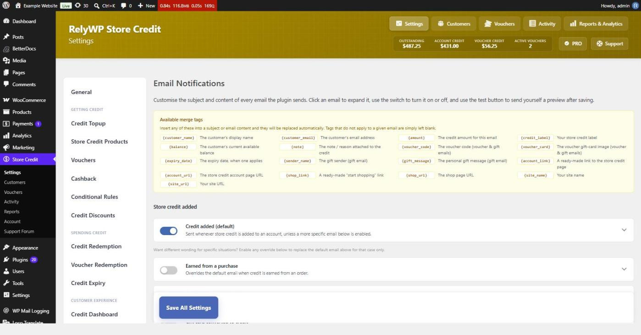This screenshot has height=335, width=641.
Task: Select Credit Discounts section
Action: pyautogui.click(x=93, y=215)
